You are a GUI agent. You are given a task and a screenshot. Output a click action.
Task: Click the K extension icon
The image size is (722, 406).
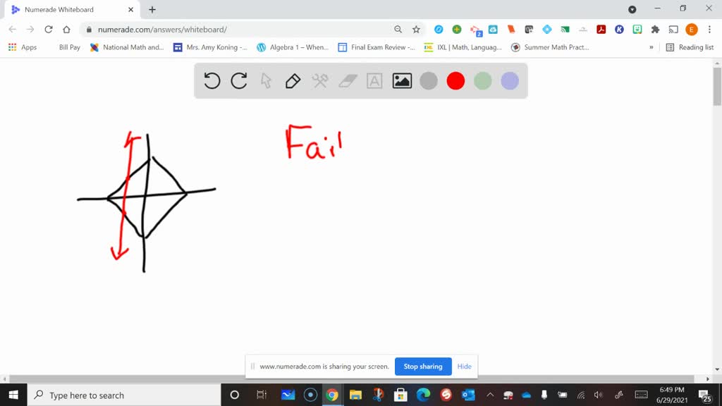click(619, 30)
